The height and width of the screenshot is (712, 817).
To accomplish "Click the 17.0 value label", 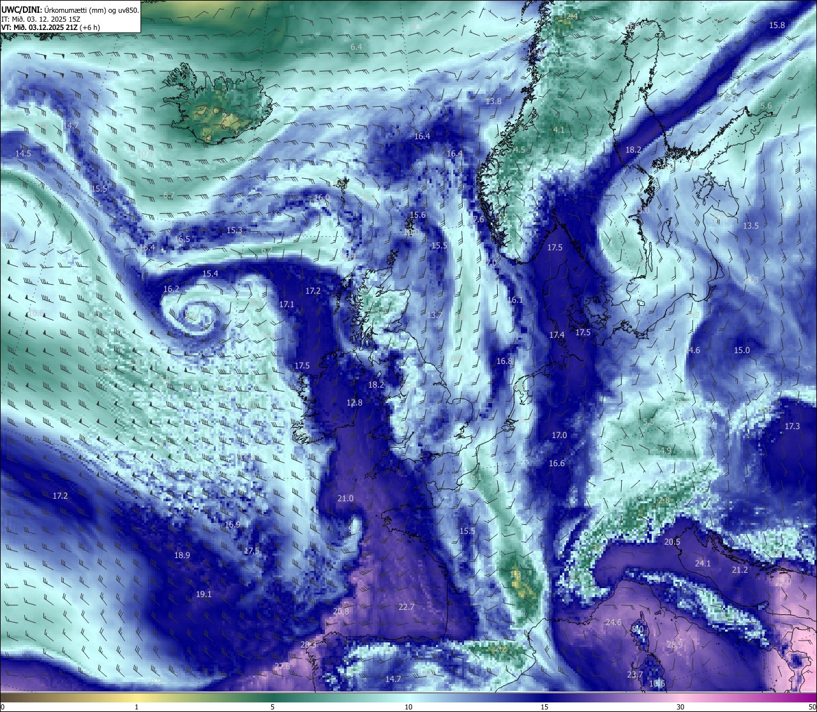I will point(559,435).
